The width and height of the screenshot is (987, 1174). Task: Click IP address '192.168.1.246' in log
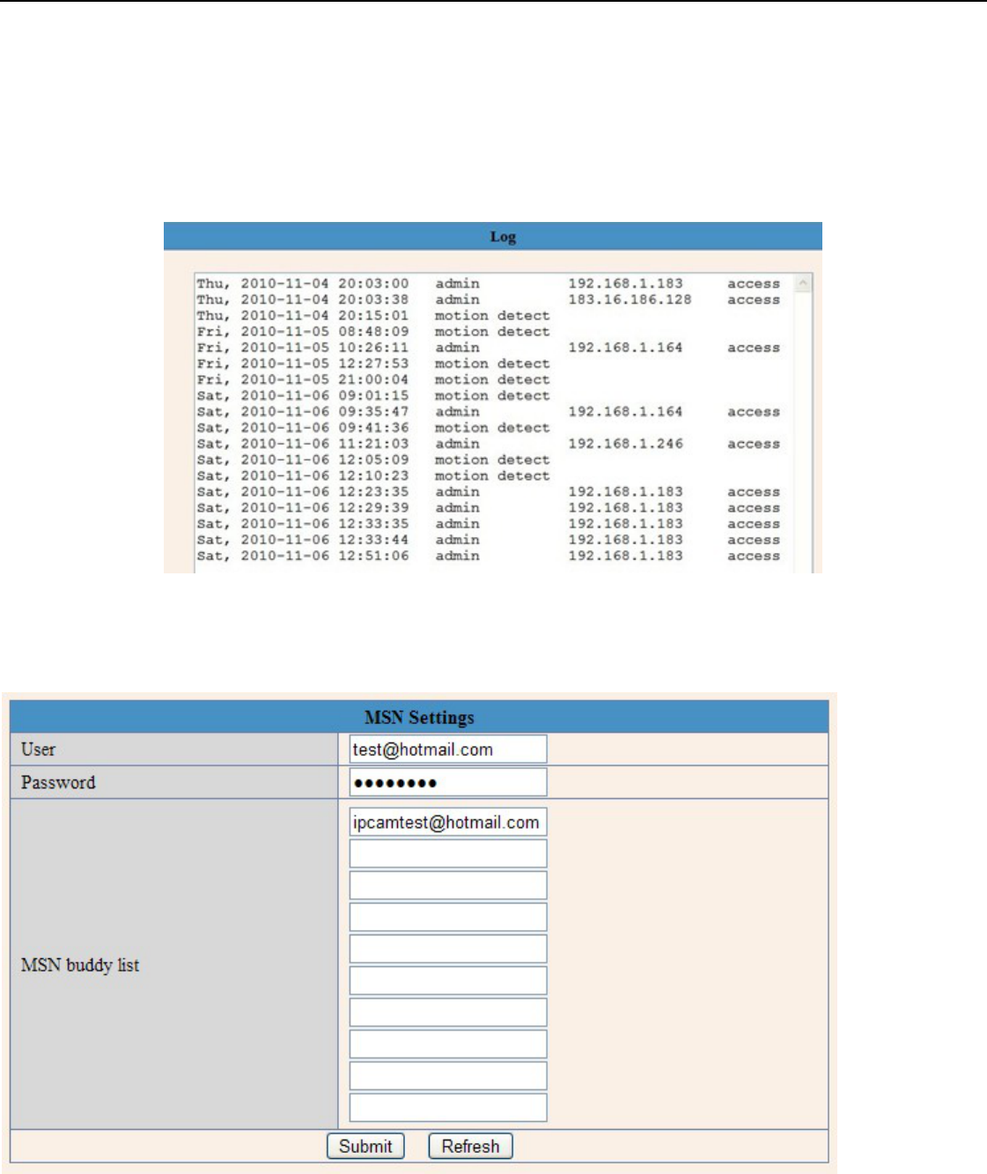pyautogui.click(x=625, y=444)
